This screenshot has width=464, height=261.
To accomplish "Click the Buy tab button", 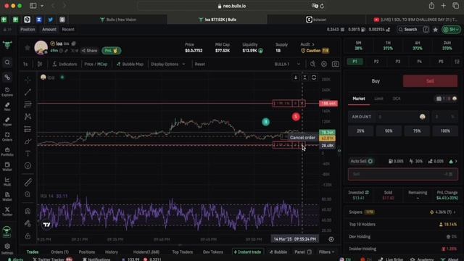I will 376,81.
